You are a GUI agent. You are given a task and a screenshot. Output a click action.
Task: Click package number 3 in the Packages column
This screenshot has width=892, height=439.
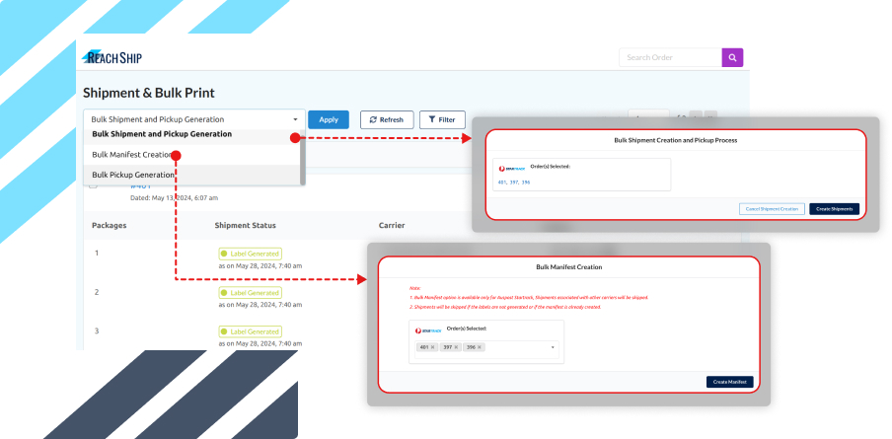point(97,330)
